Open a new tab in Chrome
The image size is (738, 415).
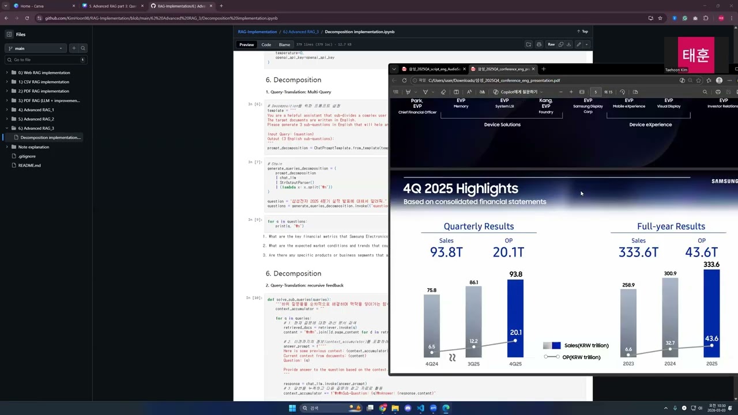221,6
